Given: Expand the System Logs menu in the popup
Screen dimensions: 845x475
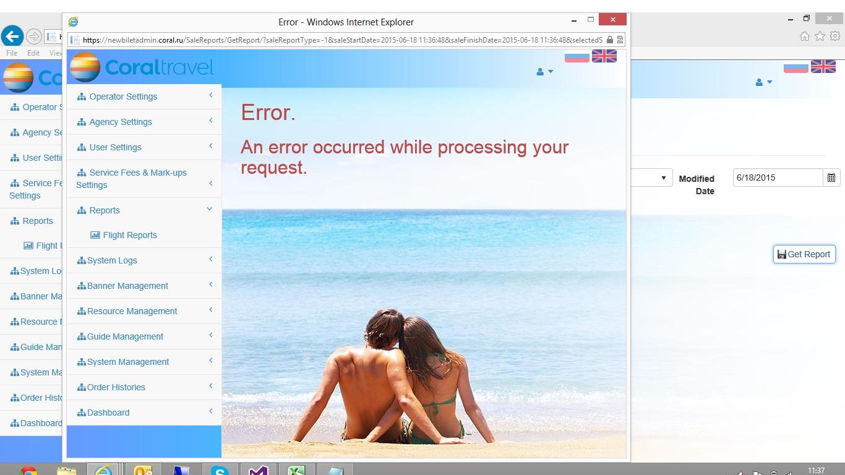Looking at the screenshot, I should point(144,260).
